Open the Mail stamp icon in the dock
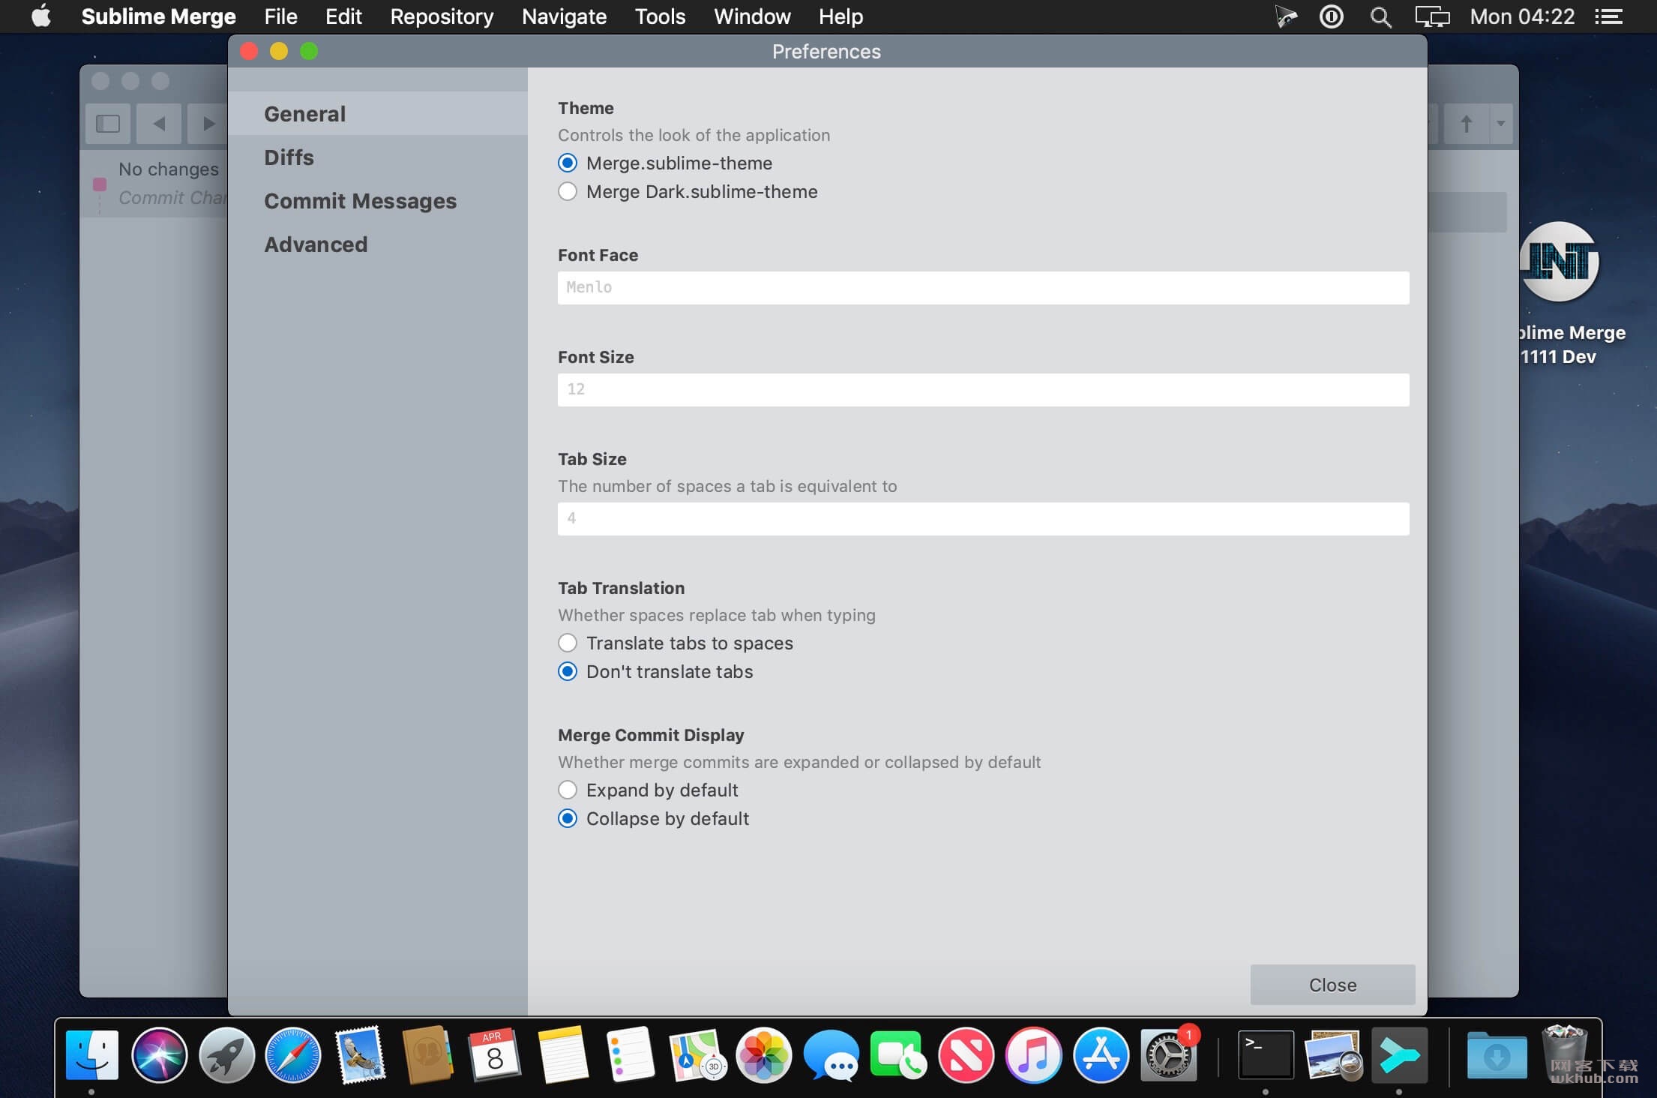The height and width of the screenshot is (1098, 1657). (361, 1054)
